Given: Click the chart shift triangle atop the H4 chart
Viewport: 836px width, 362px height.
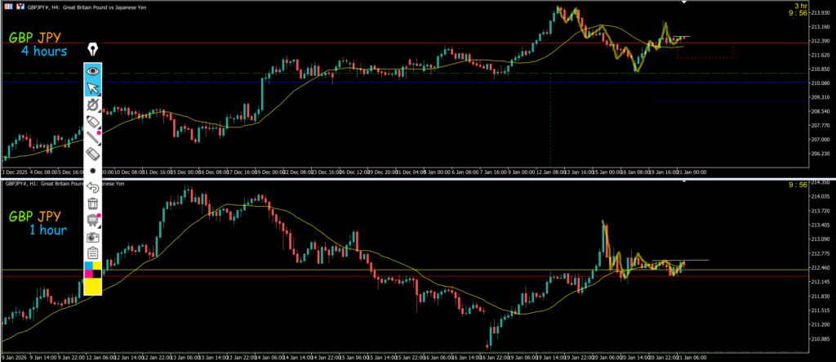Looking at the screenshot, I should pyautogui.click(x=684, y=2).
